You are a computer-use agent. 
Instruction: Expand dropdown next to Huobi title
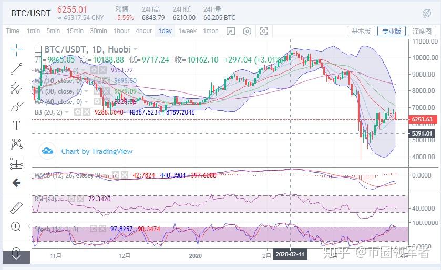pyautogui.click(x=135, y=50)
